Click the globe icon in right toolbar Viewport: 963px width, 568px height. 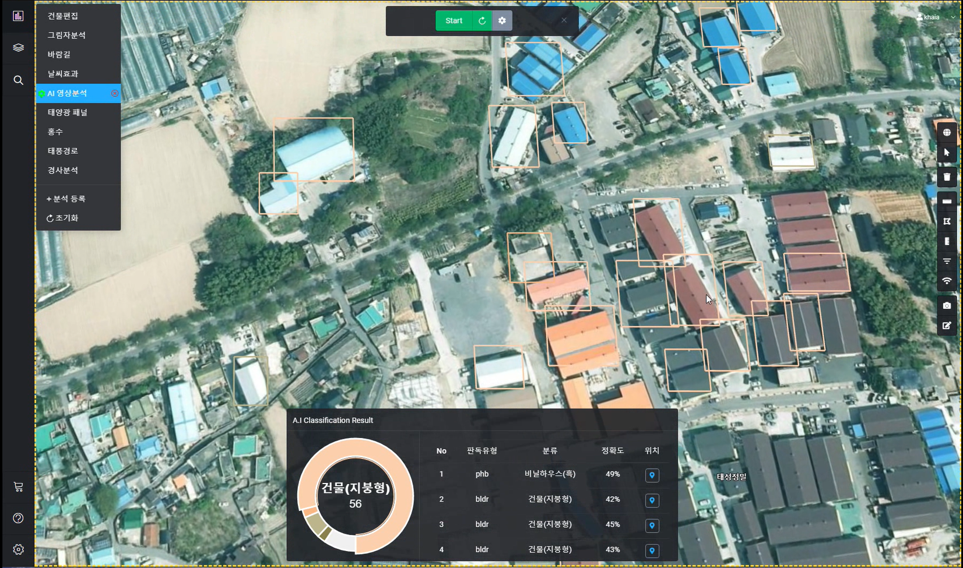point(947,132)
